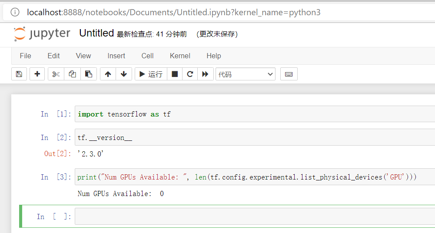The height and width of the screenshot is (233, 435).
Task: Click the In [3]: prompt
Action: pos(56,177)
